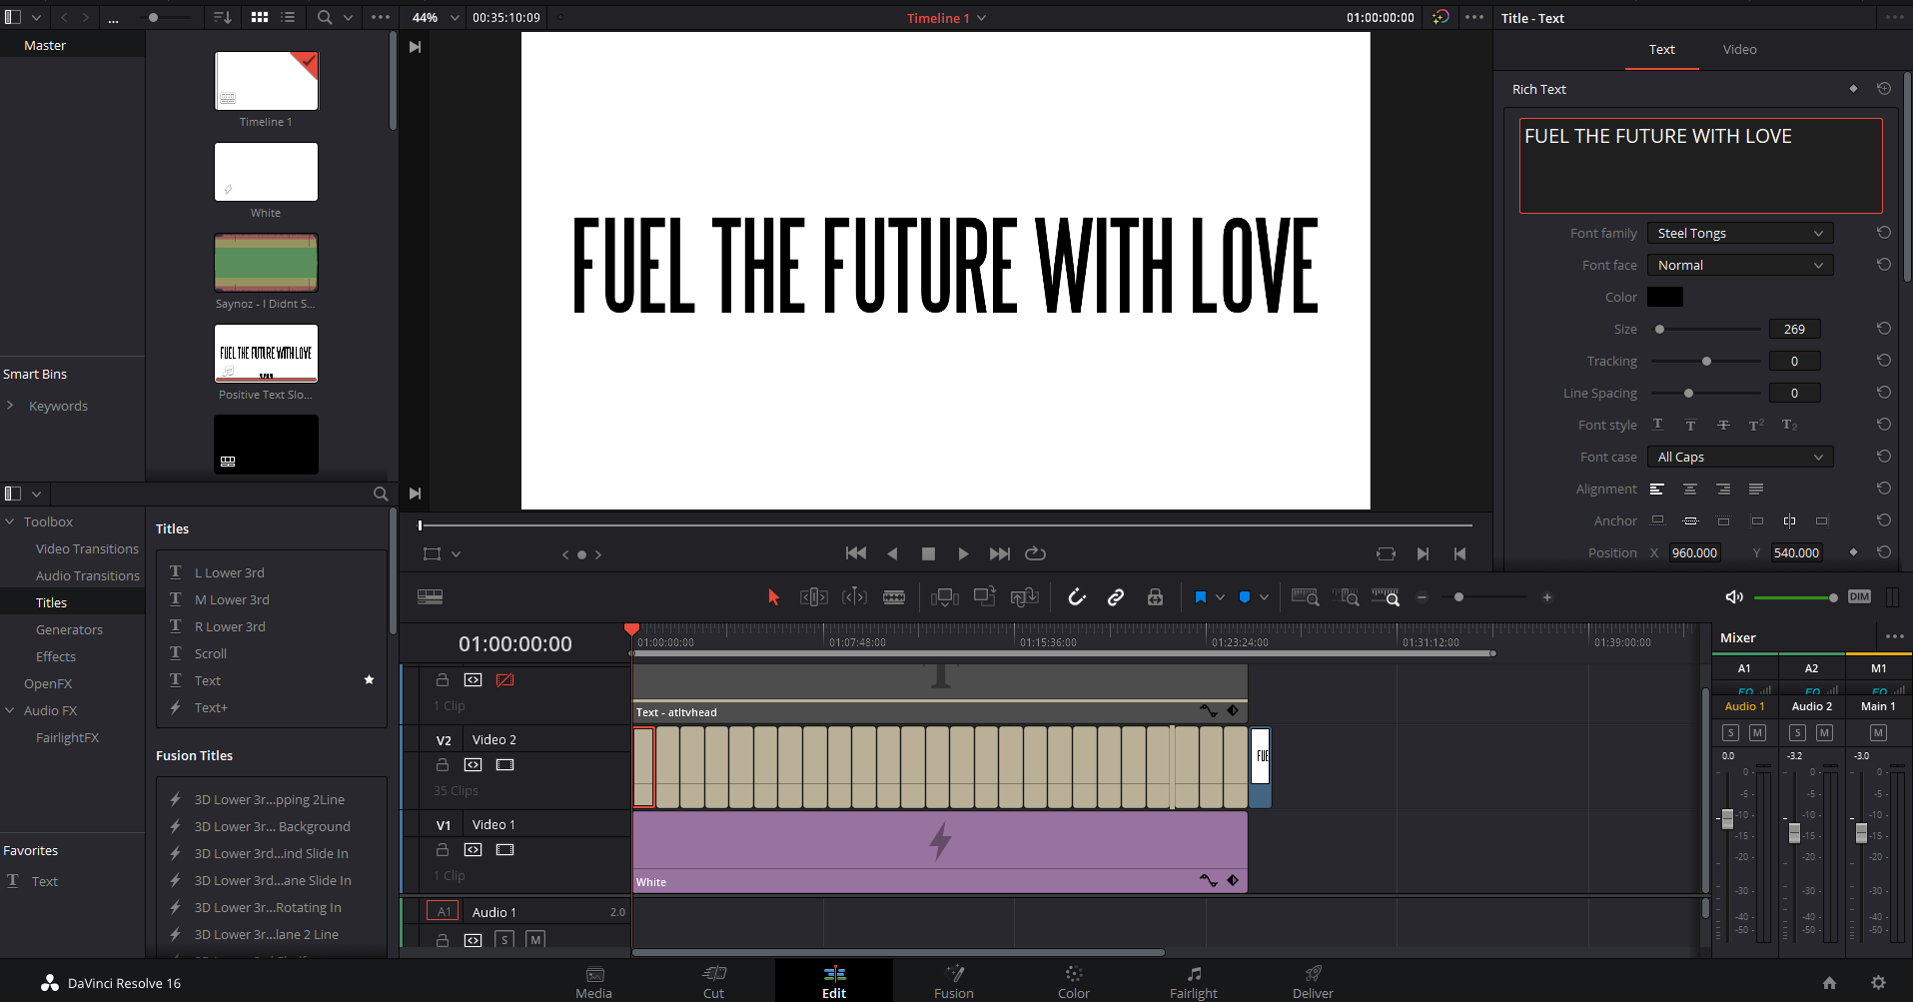The image size is (1913, 1002).
Task: Toggle timeline snapping magnet icon
Action: [x=1077, y=597]
